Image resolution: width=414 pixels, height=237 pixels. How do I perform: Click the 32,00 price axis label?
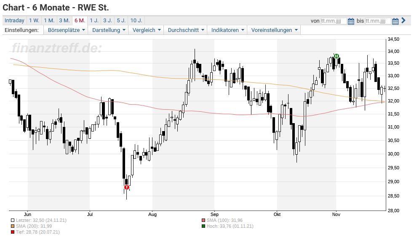point(393,101)
